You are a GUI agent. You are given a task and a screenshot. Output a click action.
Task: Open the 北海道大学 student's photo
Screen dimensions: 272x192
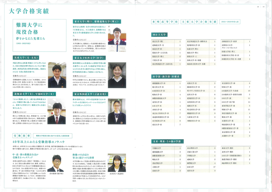57,111
